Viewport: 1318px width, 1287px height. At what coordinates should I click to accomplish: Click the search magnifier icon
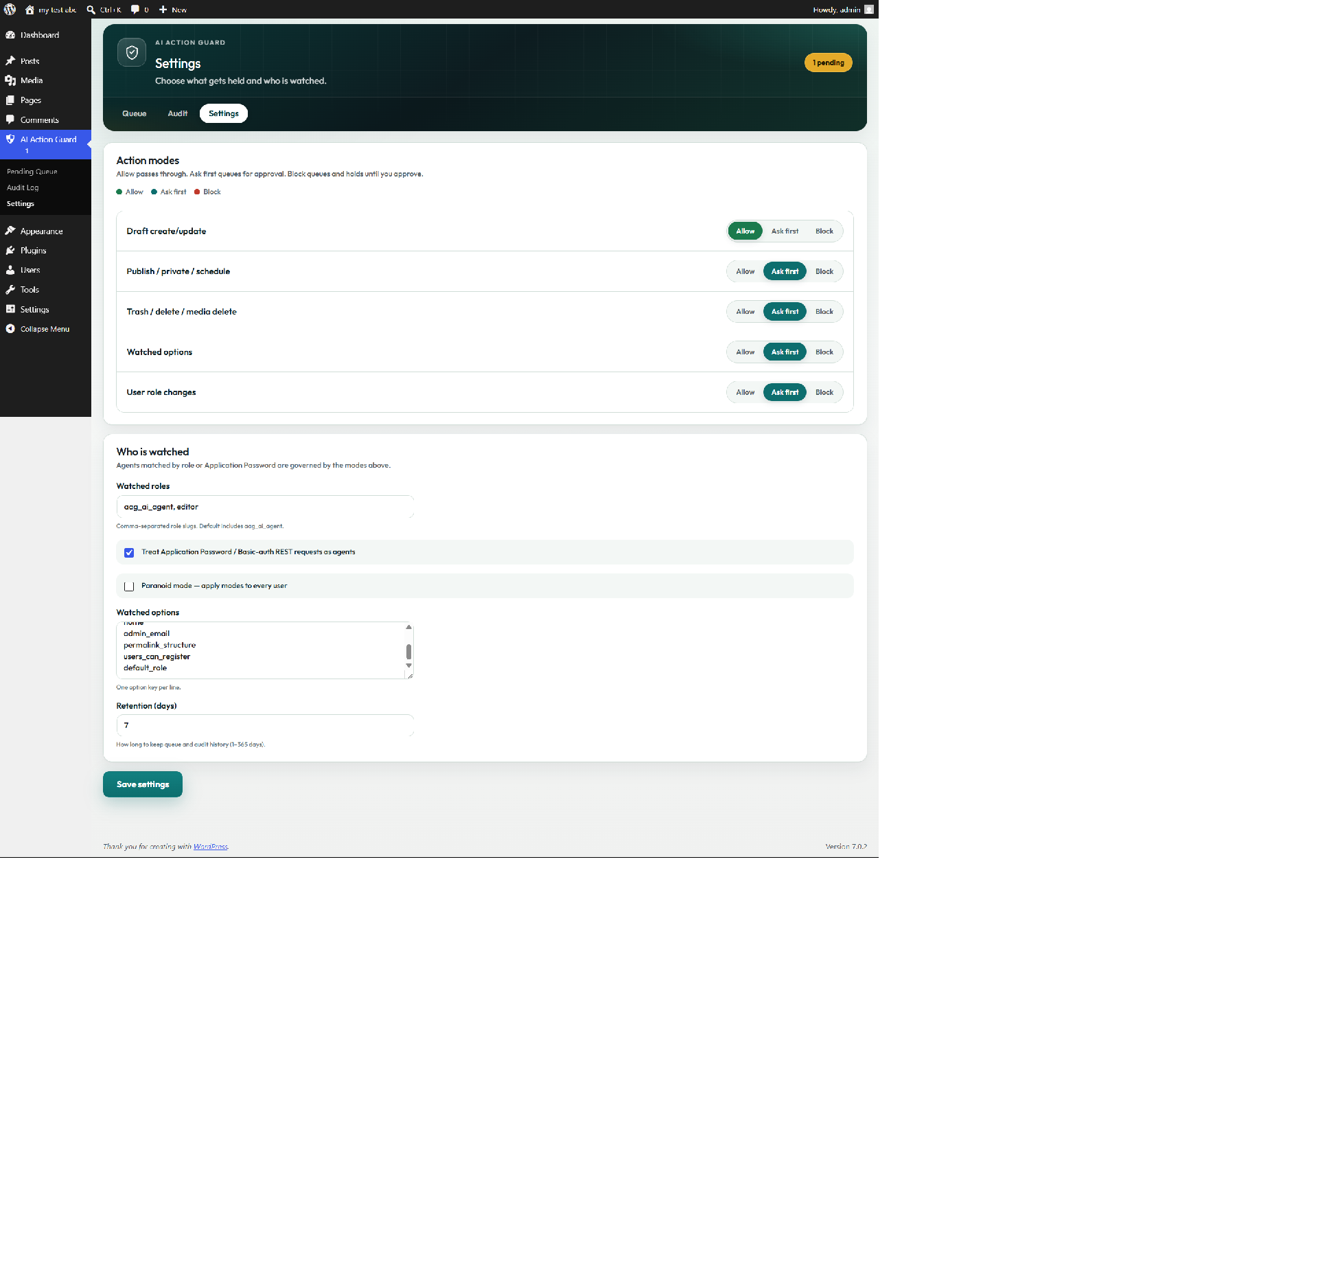91,10
